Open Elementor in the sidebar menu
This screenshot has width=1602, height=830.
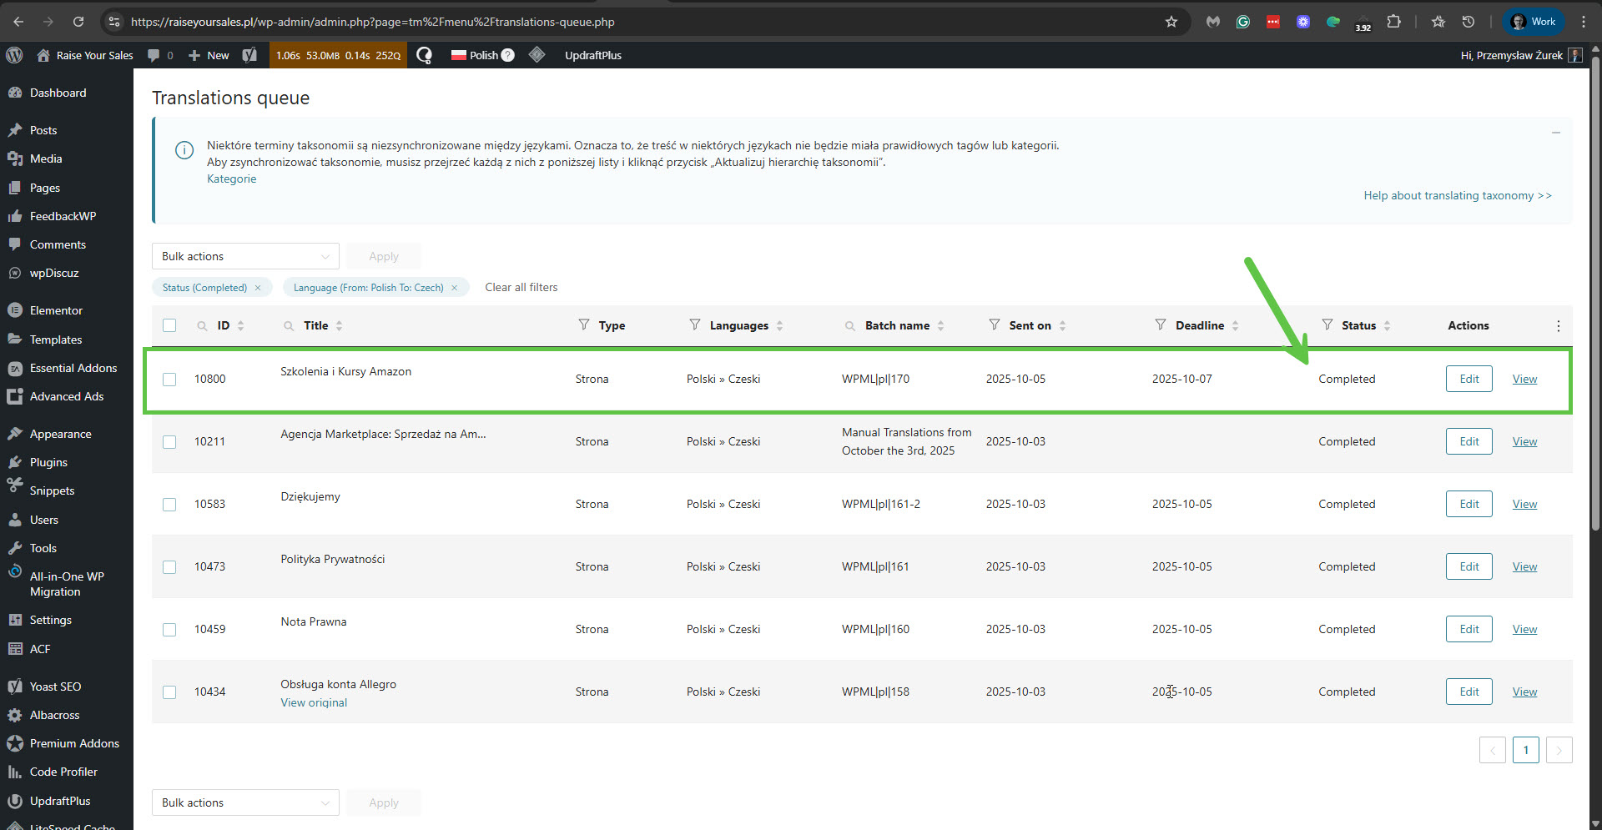[x=56, y=310]
